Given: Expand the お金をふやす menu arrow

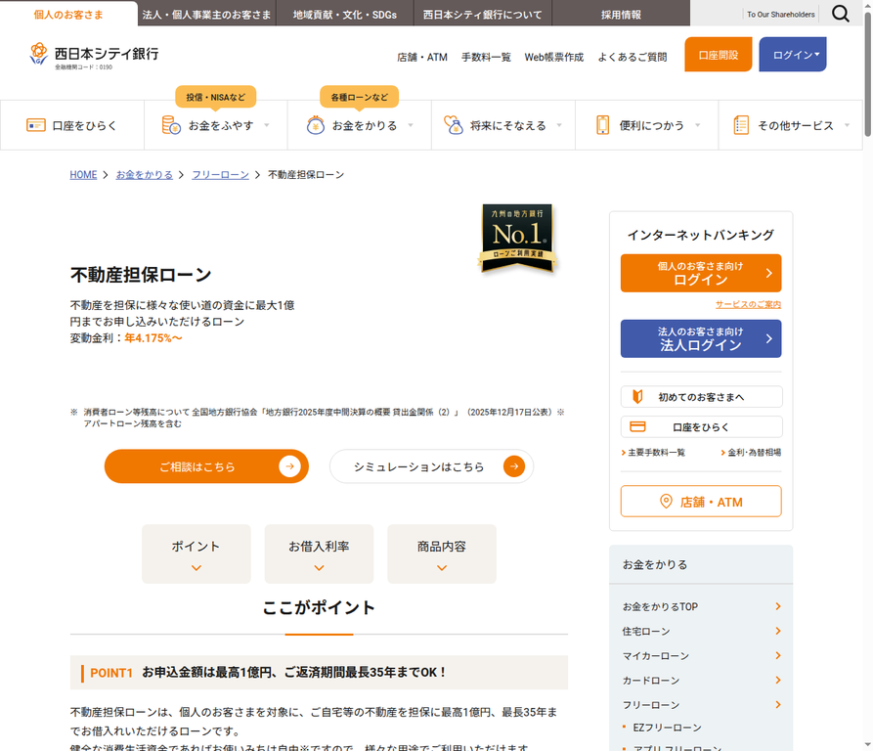Looking at the screenshot, I should [x=267, y=125].
